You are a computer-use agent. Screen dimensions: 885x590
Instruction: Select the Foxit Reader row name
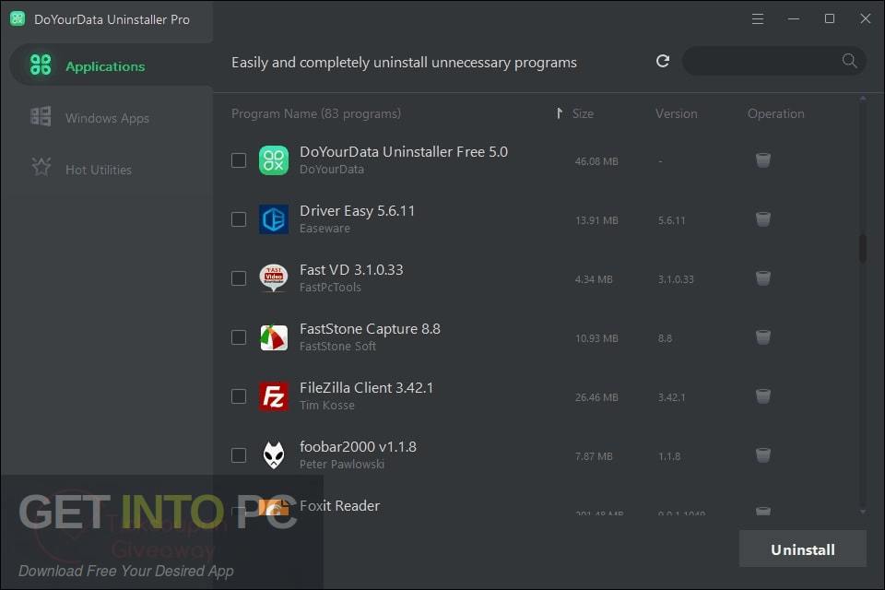[x=340, y=505]
